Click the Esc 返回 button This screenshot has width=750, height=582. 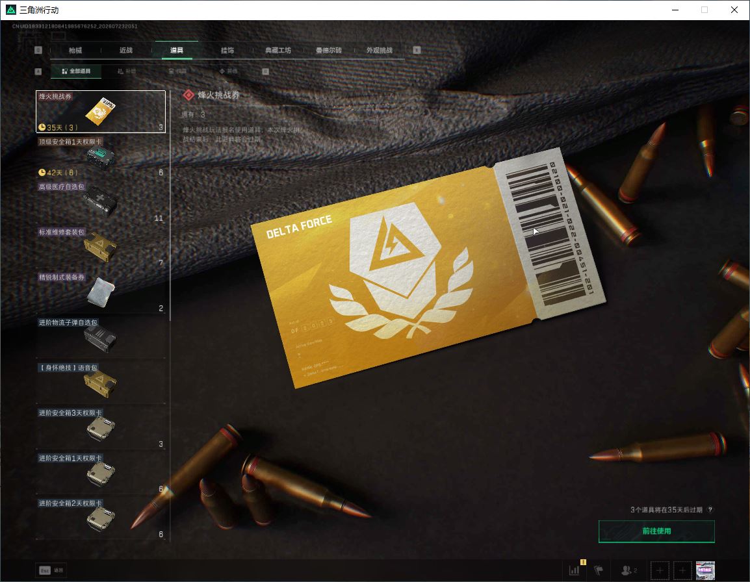coord(51,570)
